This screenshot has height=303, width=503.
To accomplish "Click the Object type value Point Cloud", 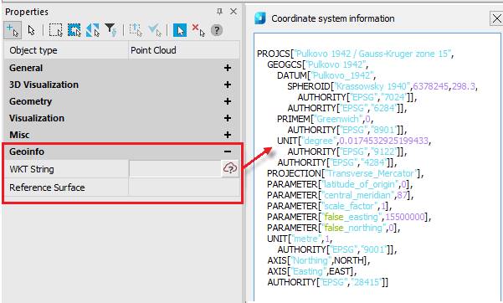I will (x=153, y=50).
